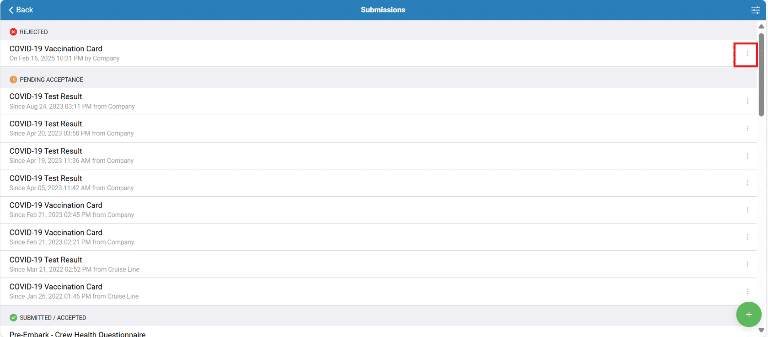Open options for Vaccination Card since 02:21 PM
The image size is (768, 337).
click(x=747, y=237)
